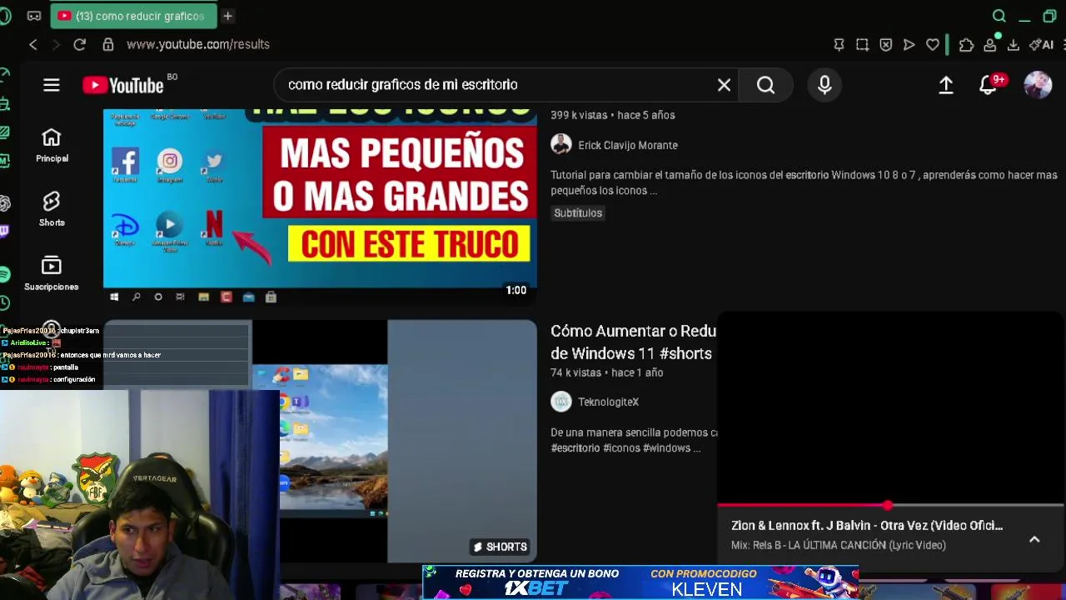Click the magnifier search button

click(x=765, y=85)
